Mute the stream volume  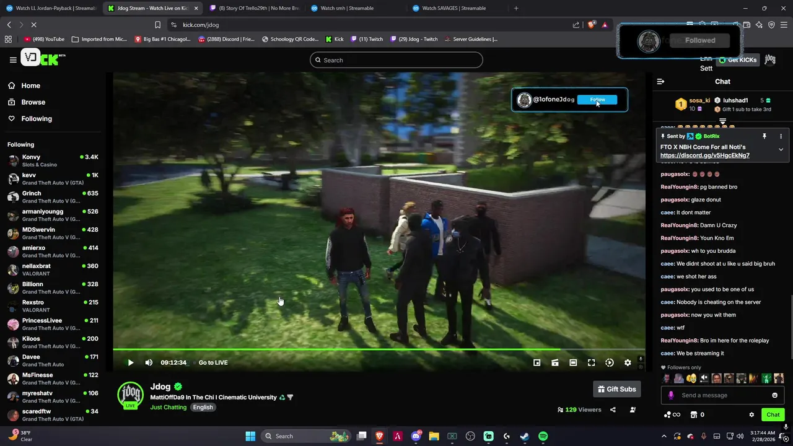[149, 362]
